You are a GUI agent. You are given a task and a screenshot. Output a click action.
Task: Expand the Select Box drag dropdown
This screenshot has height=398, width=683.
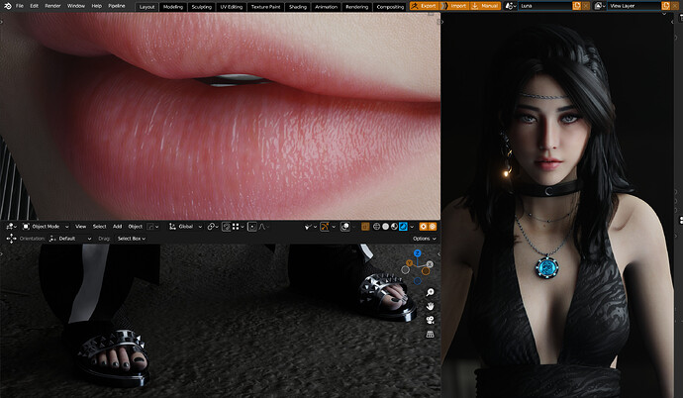[131, 239]
